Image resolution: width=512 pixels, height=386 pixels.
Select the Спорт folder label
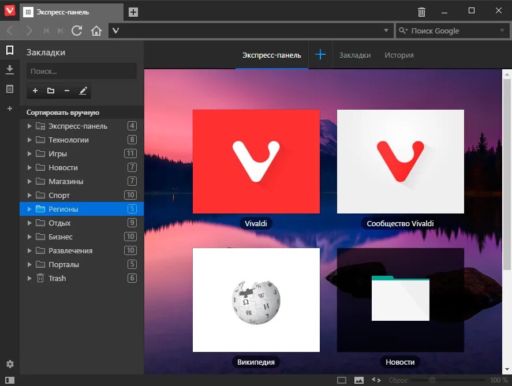[59, 195]
